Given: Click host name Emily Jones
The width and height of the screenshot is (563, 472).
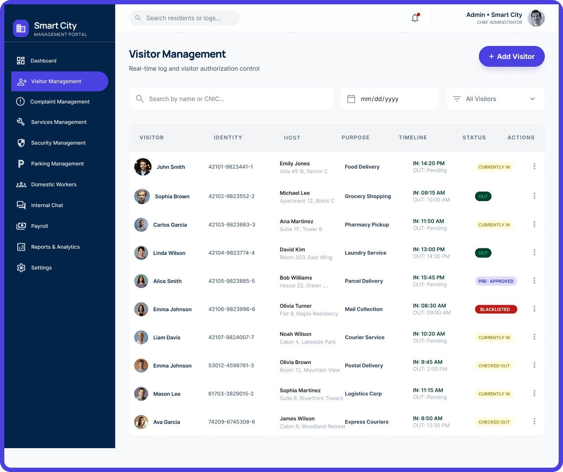Looking at the screenshot, I should point(295,163).
